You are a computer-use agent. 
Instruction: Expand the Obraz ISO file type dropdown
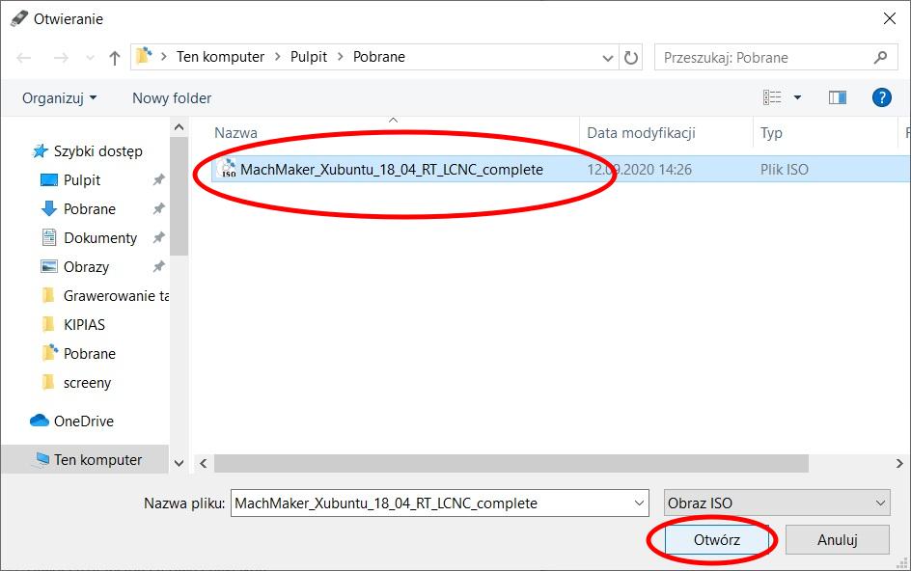(879, 503)
